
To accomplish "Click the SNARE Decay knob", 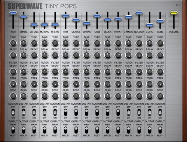I will (x=24, y=55).
